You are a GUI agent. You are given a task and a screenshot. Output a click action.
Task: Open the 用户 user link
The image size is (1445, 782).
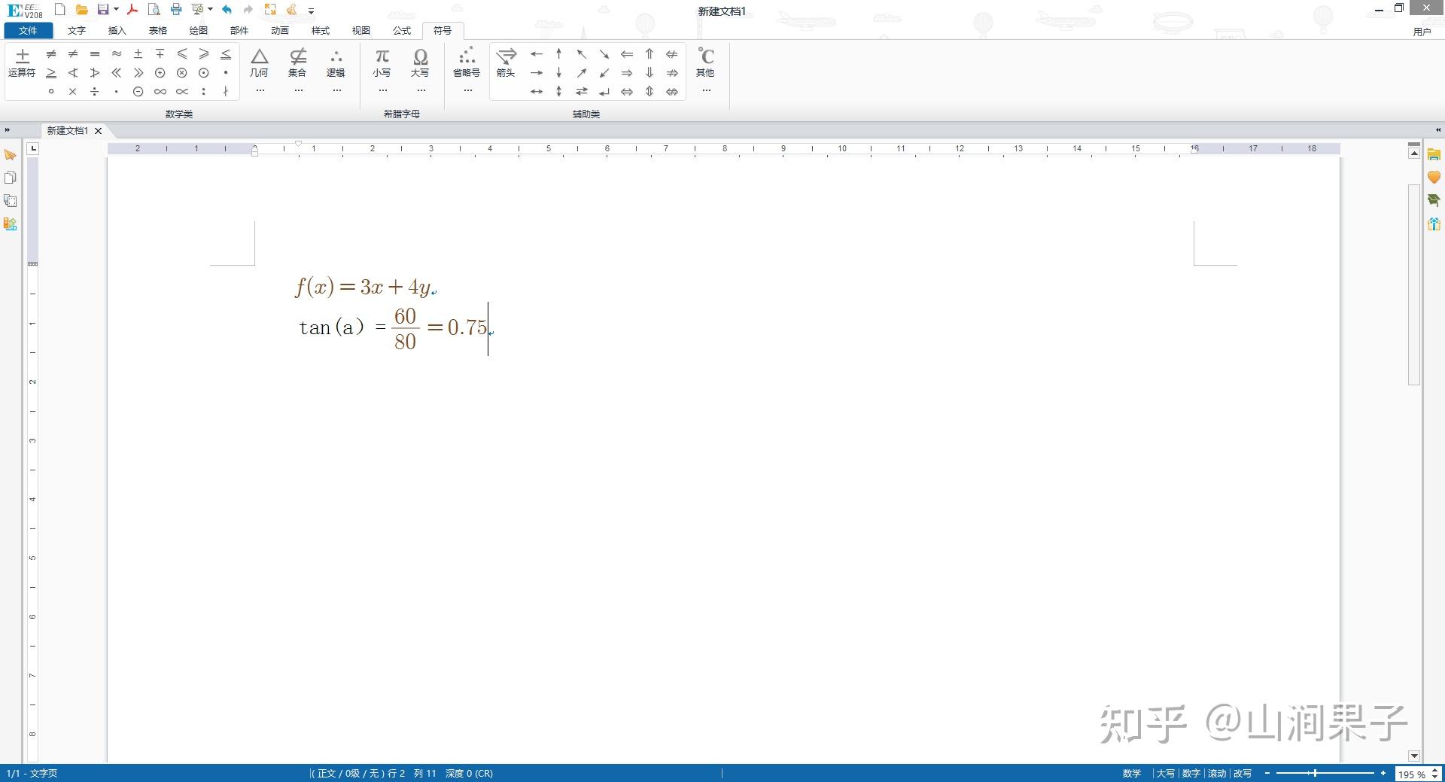1422,32
